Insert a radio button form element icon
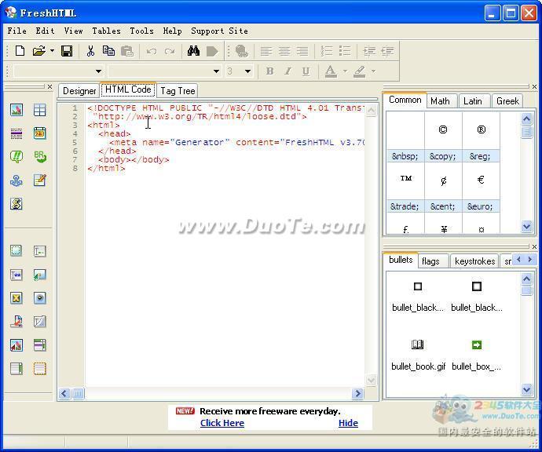 point(40,298)
